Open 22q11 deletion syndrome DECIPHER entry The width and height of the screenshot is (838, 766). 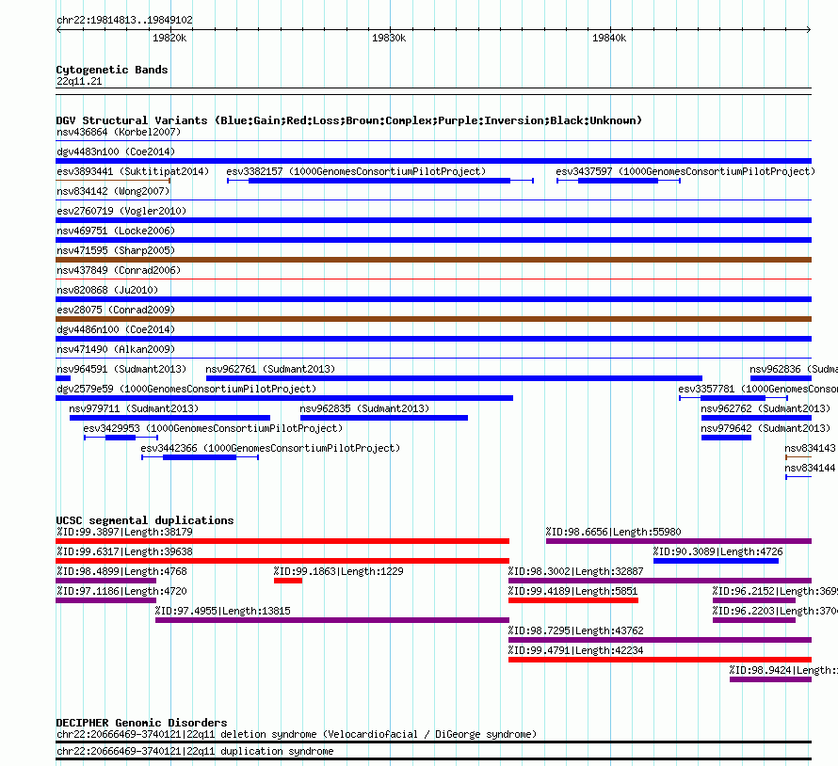[x=297, y=735]
